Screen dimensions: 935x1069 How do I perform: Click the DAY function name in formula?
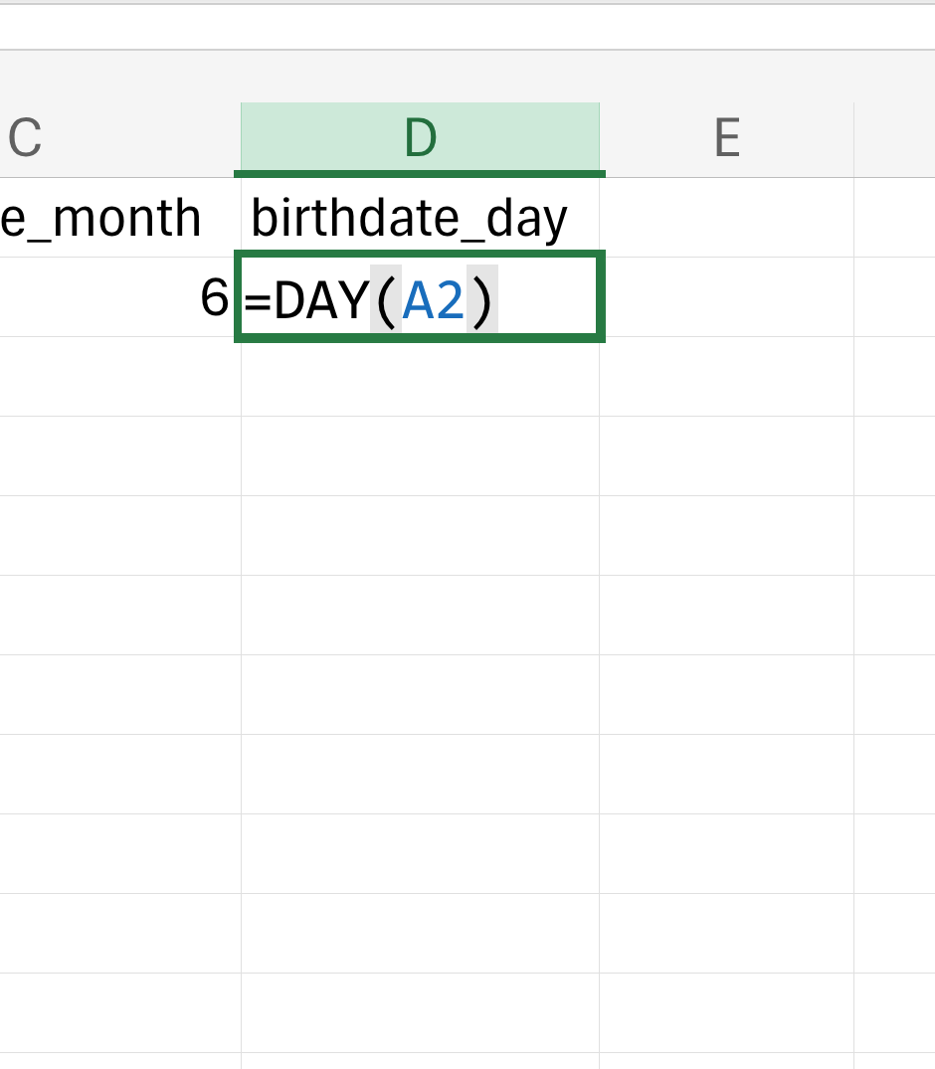(321, 300)
